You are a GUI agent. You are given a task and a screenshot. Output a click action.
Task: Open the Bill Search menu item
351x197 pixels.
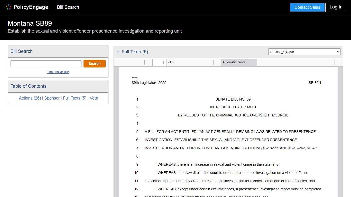click(x=68, y=7)
